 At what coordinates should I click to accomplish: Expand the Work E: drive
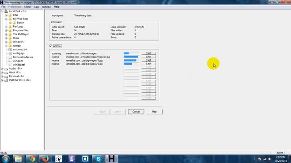point(2,72)
